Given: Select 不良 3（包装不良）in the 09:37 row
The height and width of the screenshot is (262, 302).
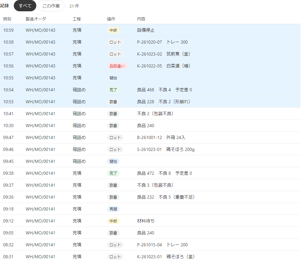Looking at the screenshot, I should point(155,185).
